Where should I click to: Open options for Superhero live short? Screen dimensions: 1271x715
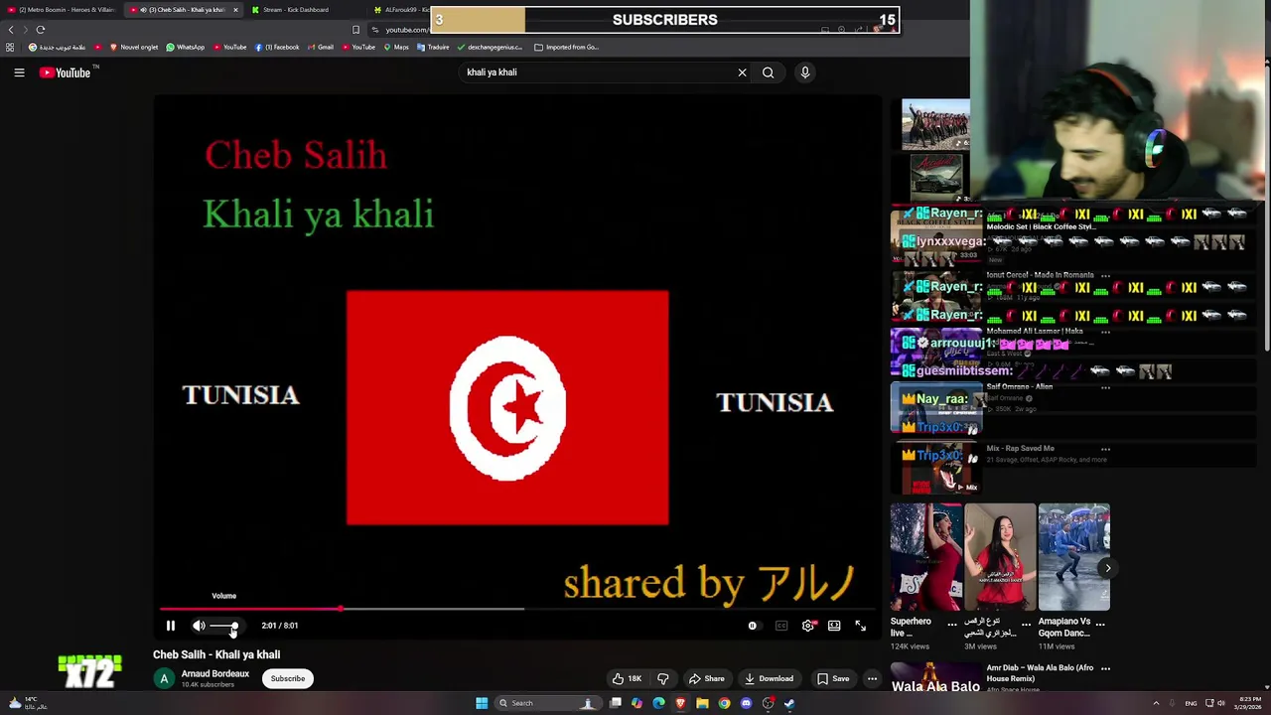[952, 625]
